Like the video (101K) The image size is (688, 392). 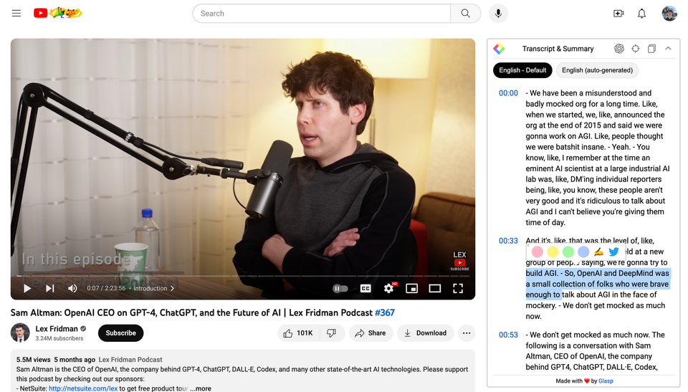[x=298, y=333]
